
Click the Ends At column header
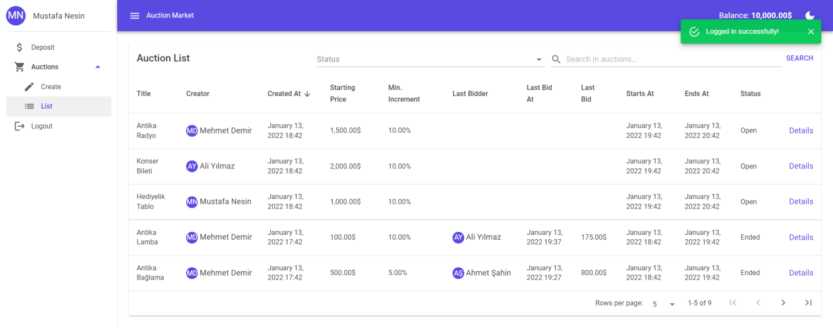pyautogui.click(x=697, y=94)
